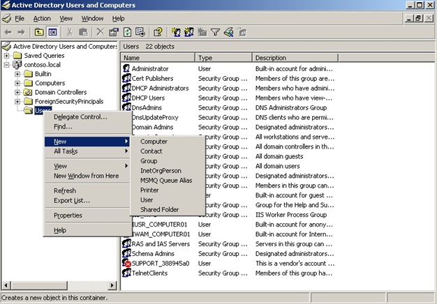Click tree pane scrollbar right arrow

112,285
